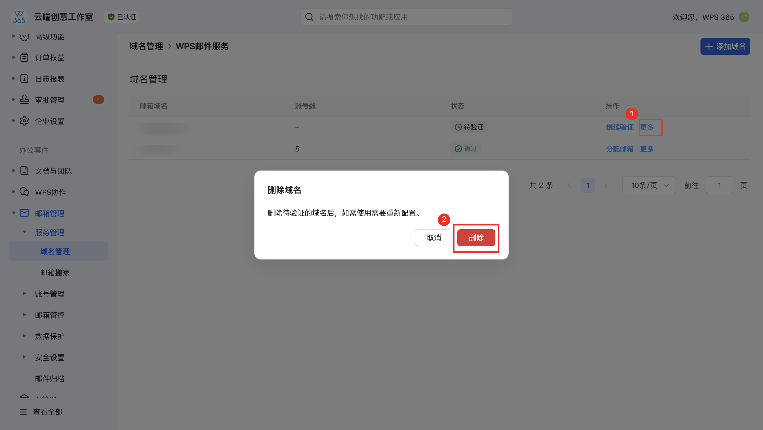
Task: Click the 邮箱管理 envelope icon
Action: click(x=24, y=213)
